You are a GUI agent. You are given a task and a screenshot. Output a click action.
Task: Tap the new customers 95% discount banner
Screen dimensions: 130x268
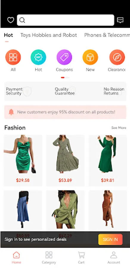pos(65,112)
